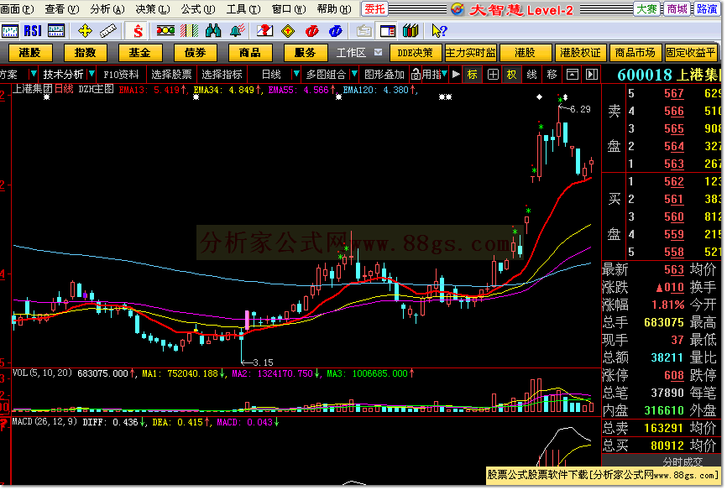
Task: Click the 商品市场 button
Action: coord(635,53)
